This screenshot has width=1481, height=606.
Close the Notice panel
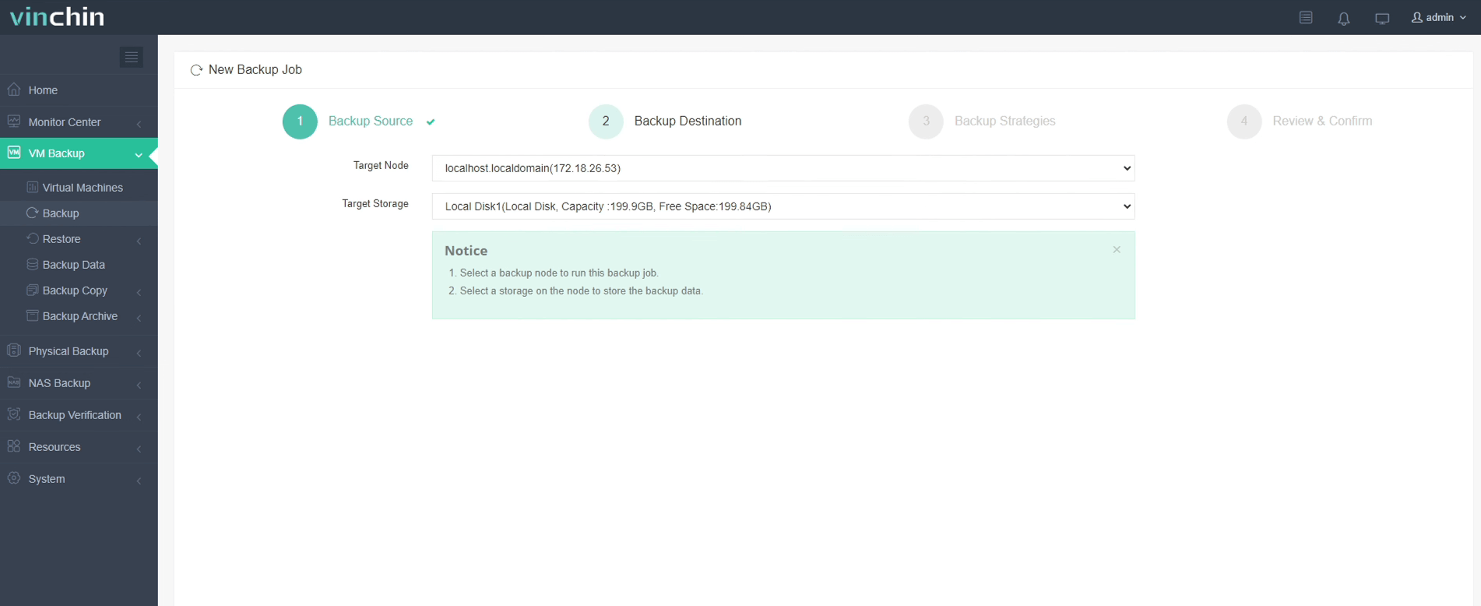pos(1117,249)
